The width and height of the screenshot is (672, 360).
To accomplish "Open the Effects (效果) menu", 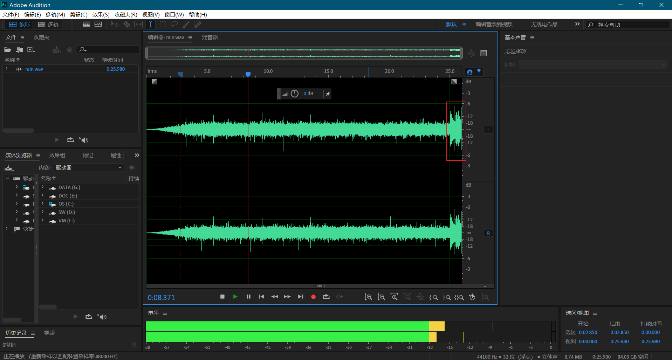I will [101, 14].
